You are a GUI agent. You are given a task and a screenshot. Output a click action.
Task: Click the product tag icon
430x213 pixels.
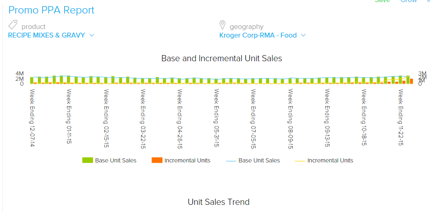(x=13, y=25)
